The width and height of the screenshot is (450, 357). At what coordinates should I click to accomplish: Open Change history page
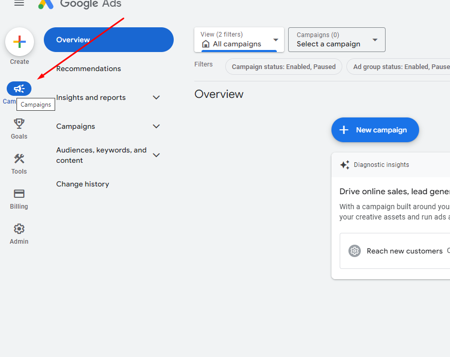click(82, 184)
